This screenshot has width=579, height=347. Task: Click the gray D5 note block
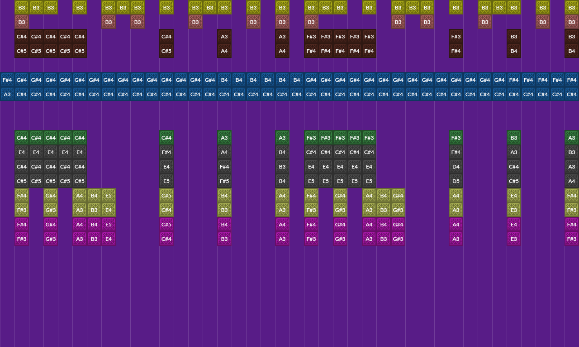coord(456,181)
